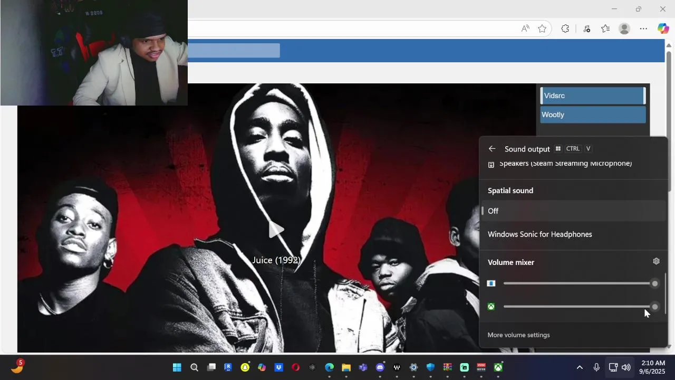This screenshot has height=380, width=675.
Task: Select Windows Sonic for Headphones
Action: tap(573, 234)
